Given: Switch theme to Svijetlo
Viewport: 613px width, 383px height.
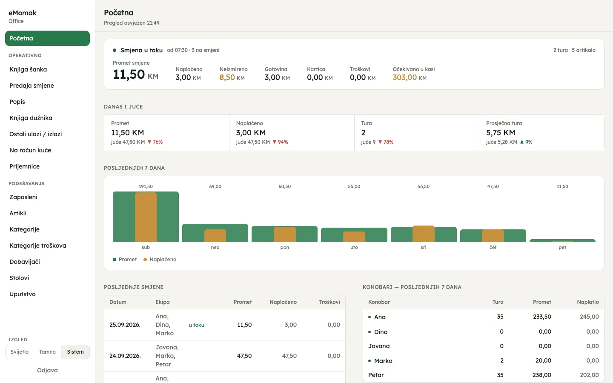Looking at the screenshot, I should click(20, 352).
